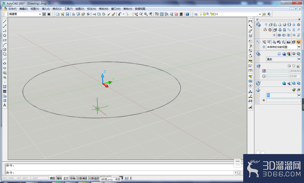
Task: Choose the Circle draw tool
Action: 5,50
